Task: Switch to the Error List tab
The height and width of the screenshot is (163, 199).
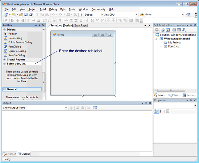Action: pyautogui.click(x=10, y=154)
